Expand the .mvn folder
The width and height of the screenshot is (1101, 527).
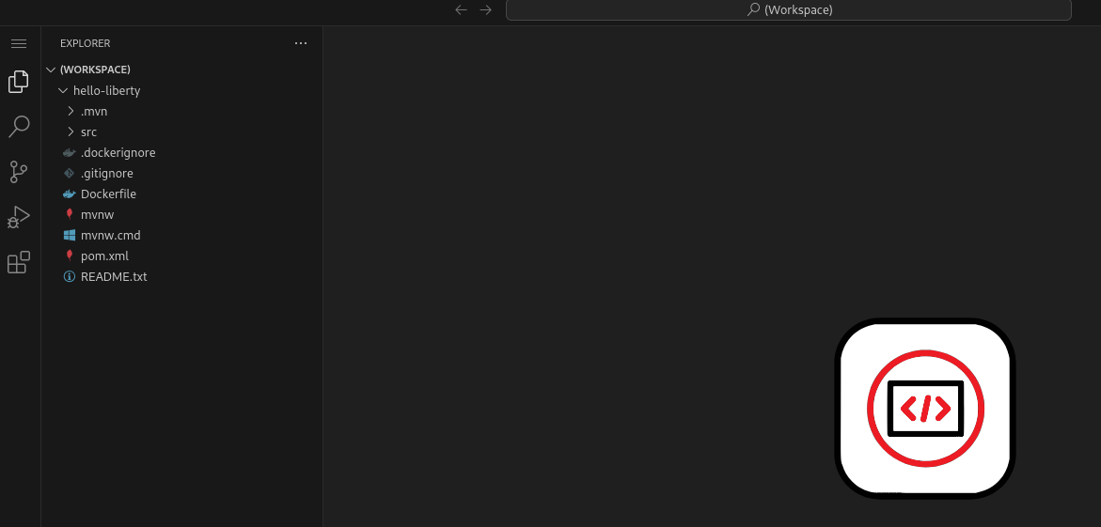click(181, 111)
